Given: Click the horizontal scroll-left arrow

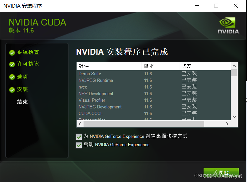Looking at the screenshot, I should (x=80, y=124).
